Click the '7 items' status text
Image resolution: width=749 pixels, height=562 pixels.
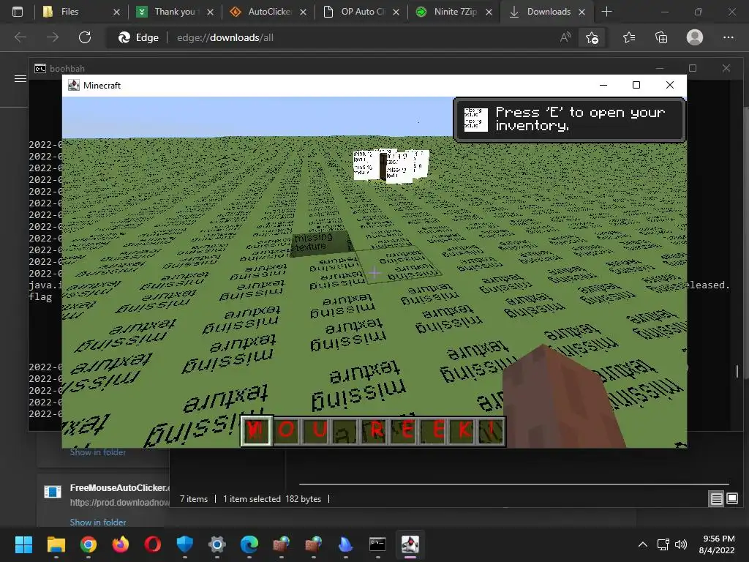point(193,499)
